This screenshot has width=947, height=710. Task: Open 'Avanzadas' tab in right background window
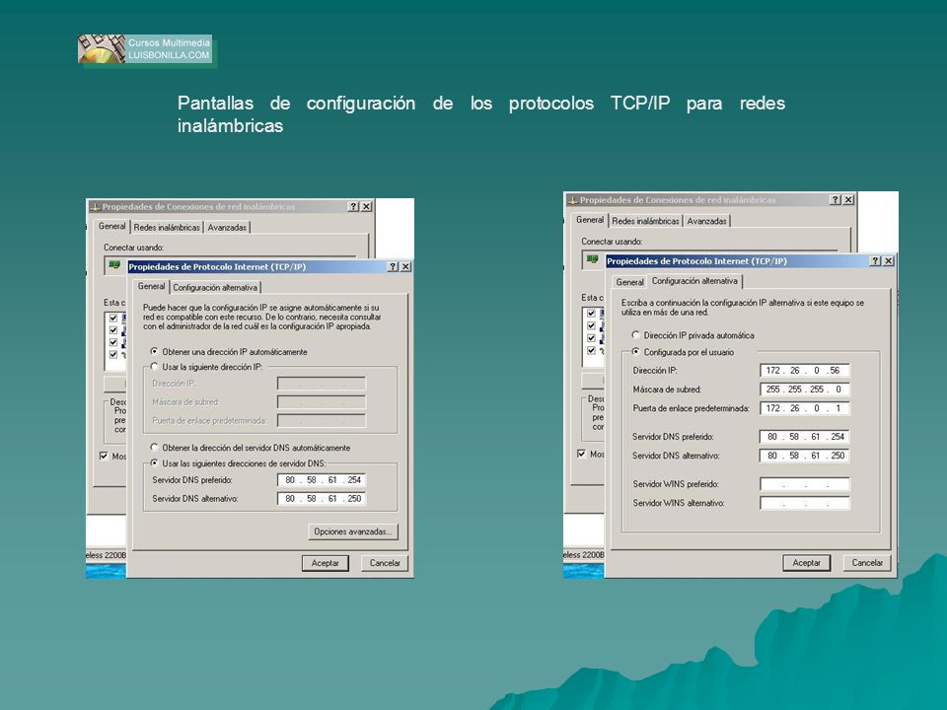click(x=706, y=221)
